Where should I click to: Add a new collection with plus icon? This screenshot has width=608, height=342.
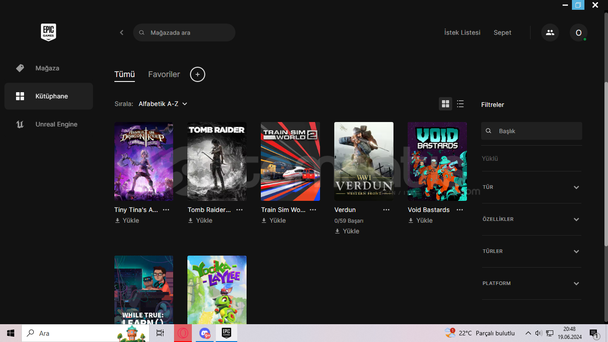198,74
